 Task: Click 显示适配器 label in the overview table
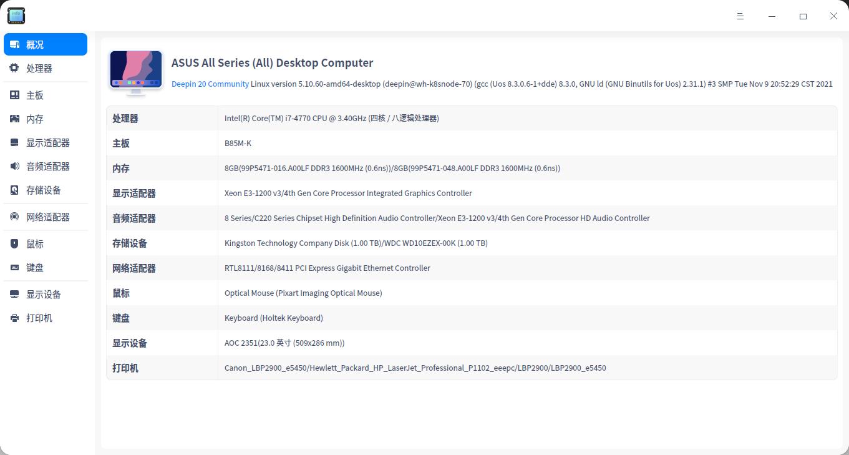(134, 193)
